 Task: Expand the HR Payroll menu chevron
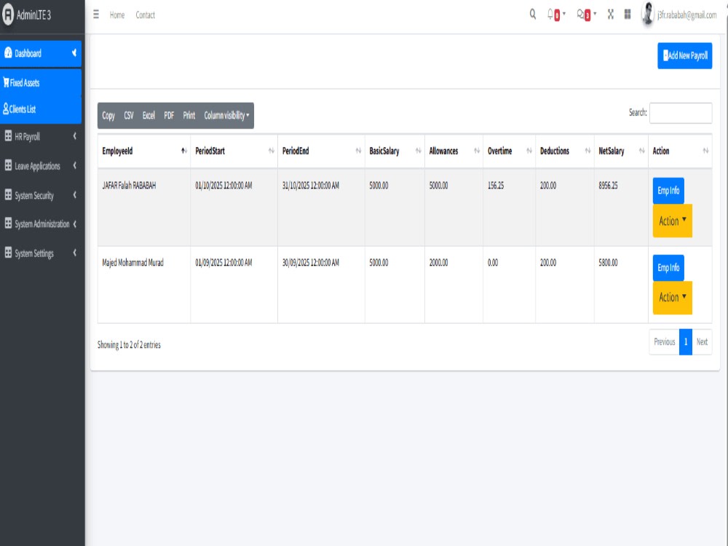click(x=74, y=136)
